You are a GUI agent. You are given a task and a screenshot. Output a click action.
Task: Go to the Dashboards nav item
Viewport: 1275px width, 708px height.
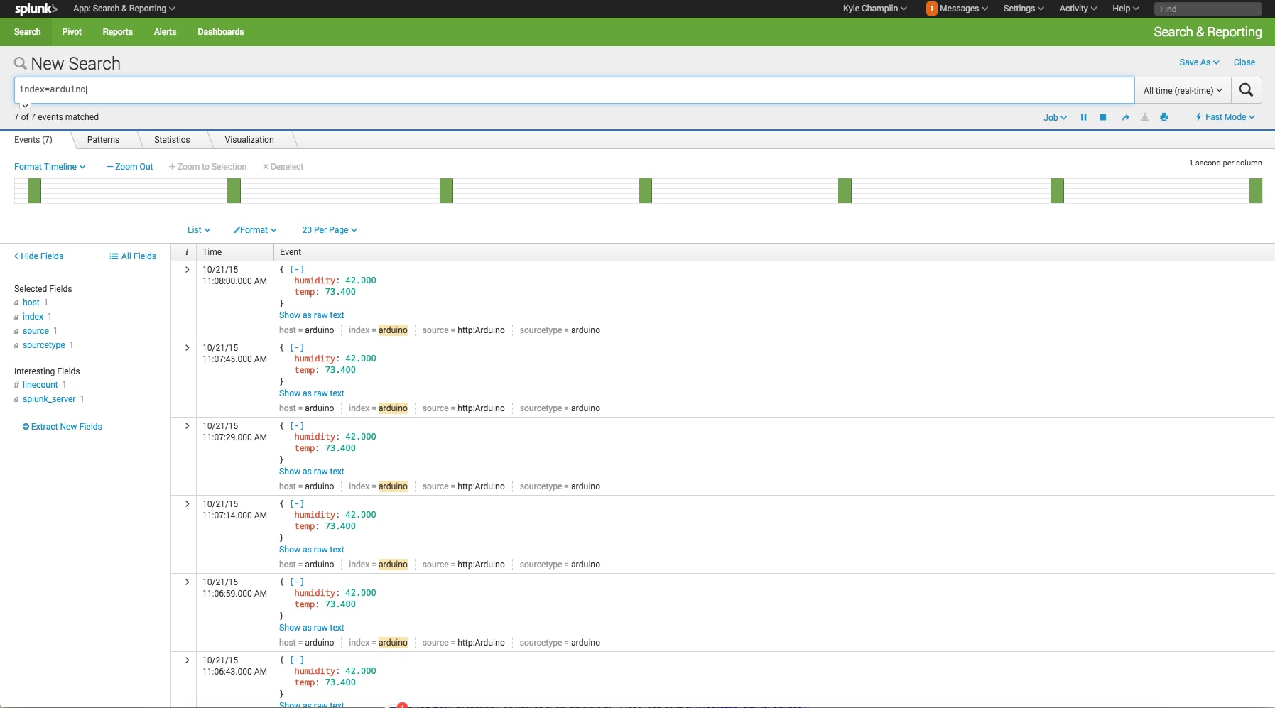tap(221, 32)
